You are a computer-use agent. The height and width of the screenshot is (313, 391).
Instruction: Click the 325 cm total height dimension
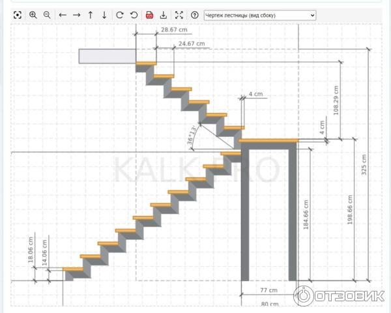(x=364, y=164)
